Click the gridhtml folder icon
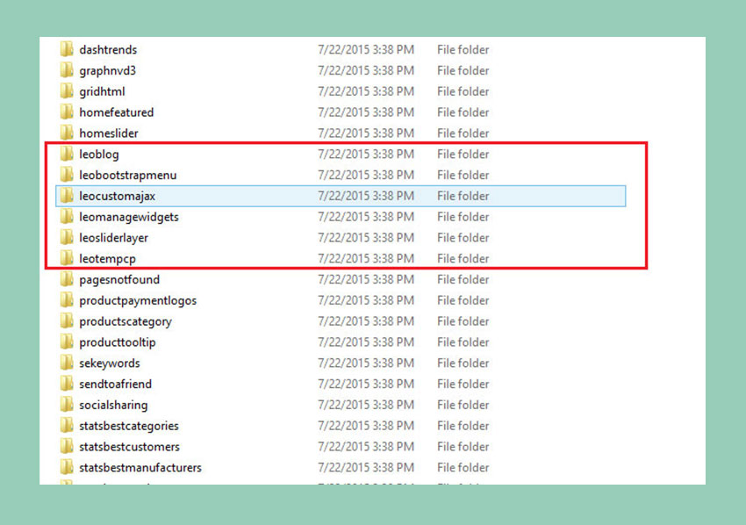 point(67,92)
